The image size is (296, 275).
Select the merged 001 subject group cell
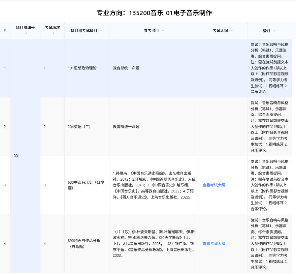pyautogui.click(x=17, y=156)
